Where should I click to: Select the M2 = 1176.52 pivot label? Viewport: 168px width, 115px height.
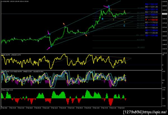click(151, 22)
